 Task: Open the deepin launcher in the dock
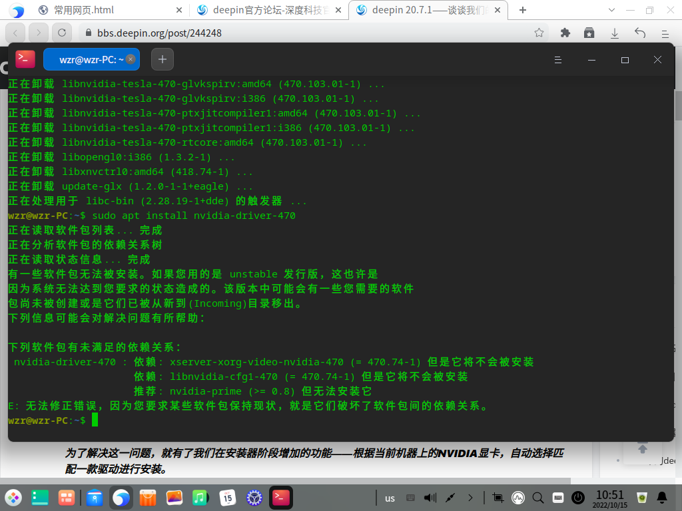click(13, 498)
